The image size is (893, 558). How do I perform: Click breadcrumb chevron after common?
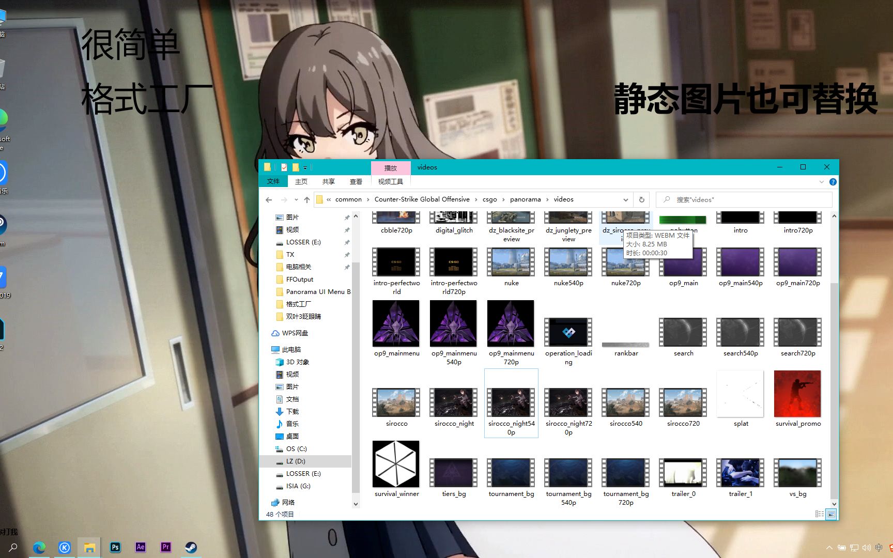[368, 199]
